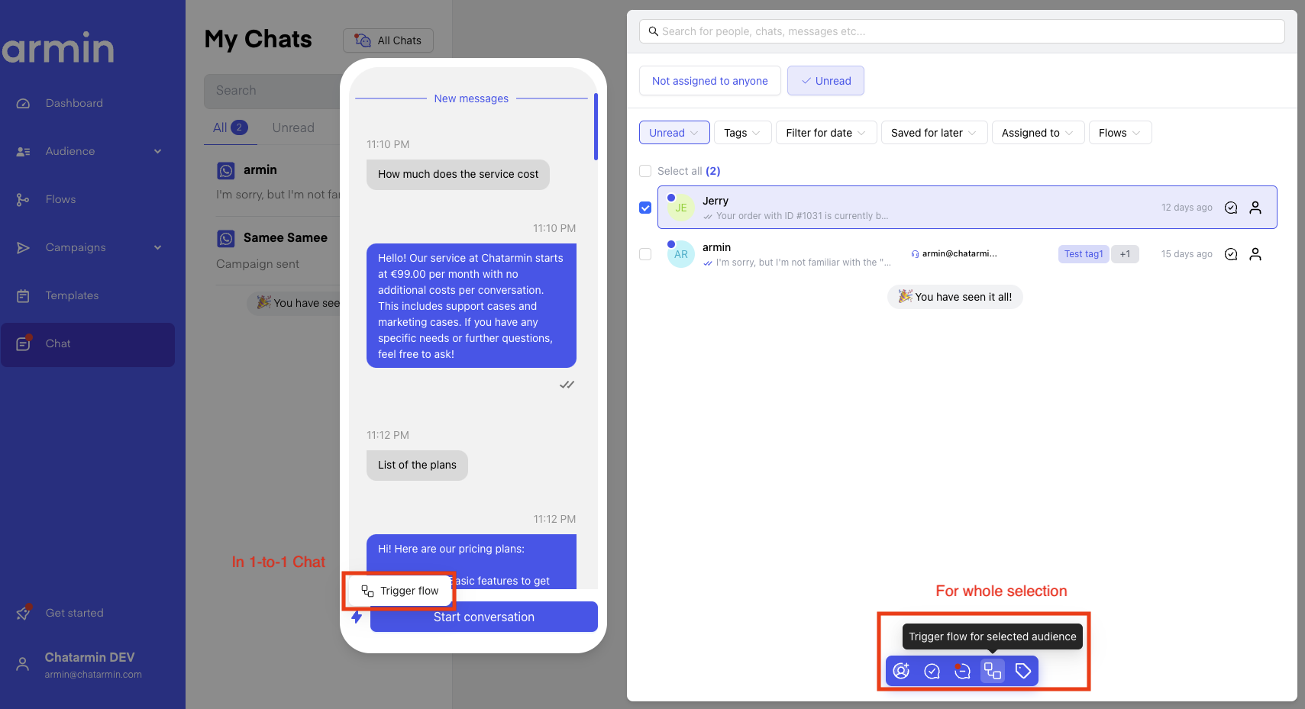Open Flows in the left sidebar
Image resolution: width=1305 pixels, height=709 pixels.
(60, 199)
